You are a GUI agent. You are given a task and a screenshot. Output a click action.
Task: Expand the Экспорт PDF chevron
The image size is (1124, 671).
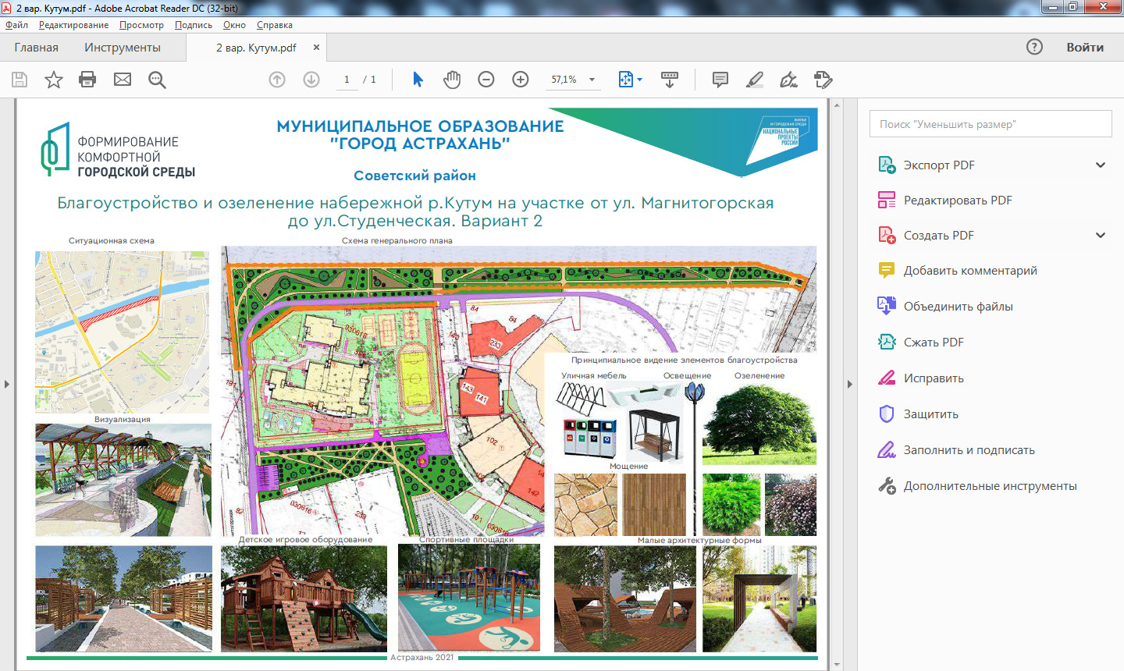1101,165
